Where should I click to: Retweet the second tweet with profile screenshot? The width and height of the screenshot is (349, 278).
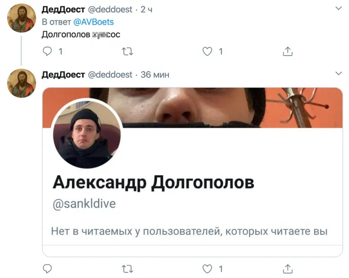[x=127, y=269]
